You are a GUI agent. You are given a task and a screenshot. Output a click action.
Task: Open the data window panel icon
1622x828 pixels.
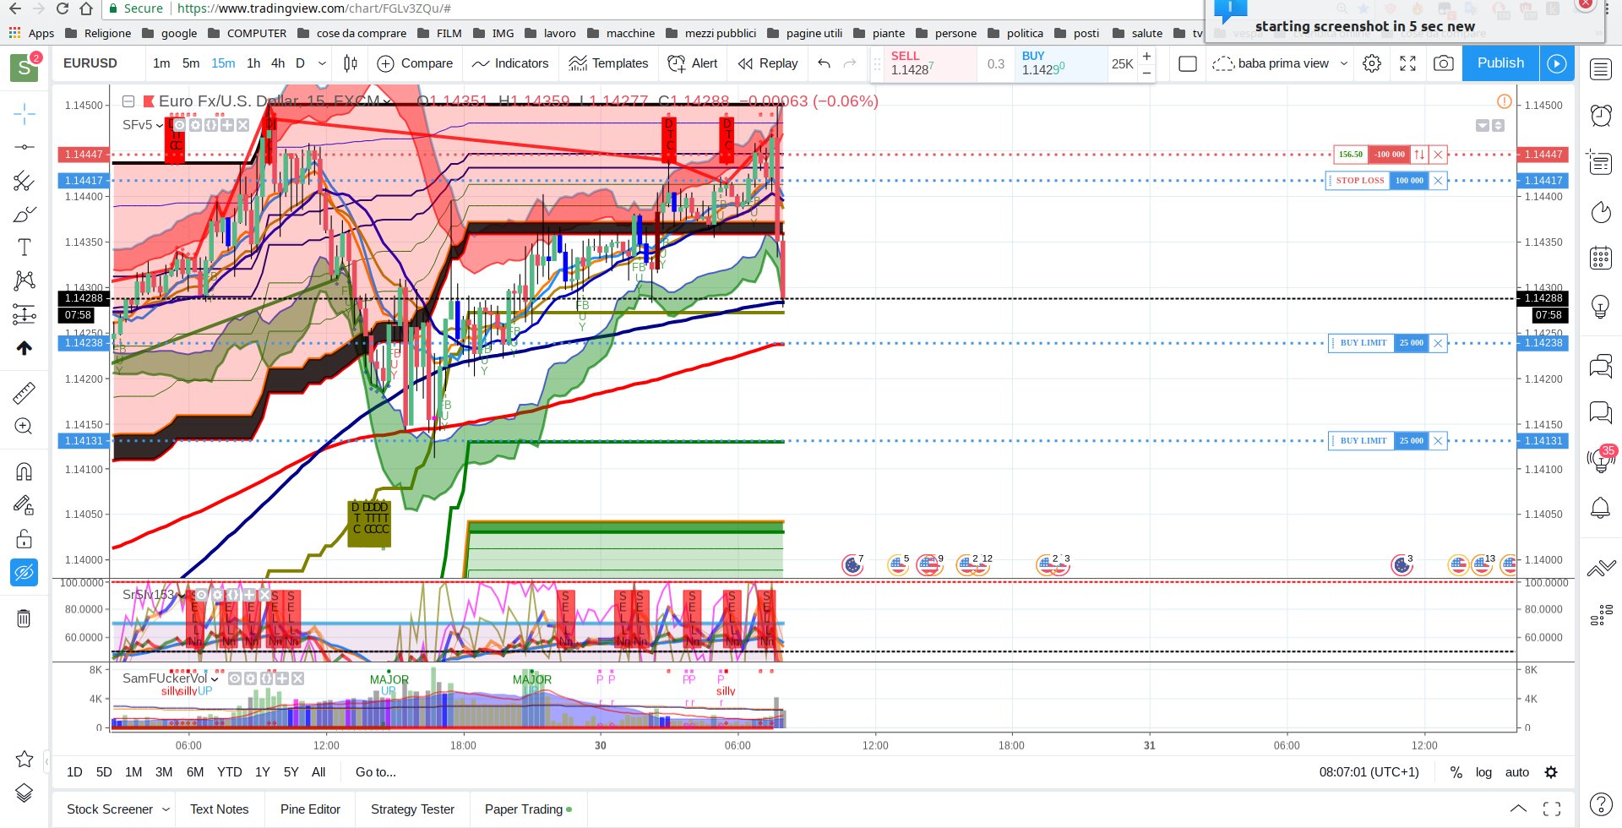[1601, 161]
